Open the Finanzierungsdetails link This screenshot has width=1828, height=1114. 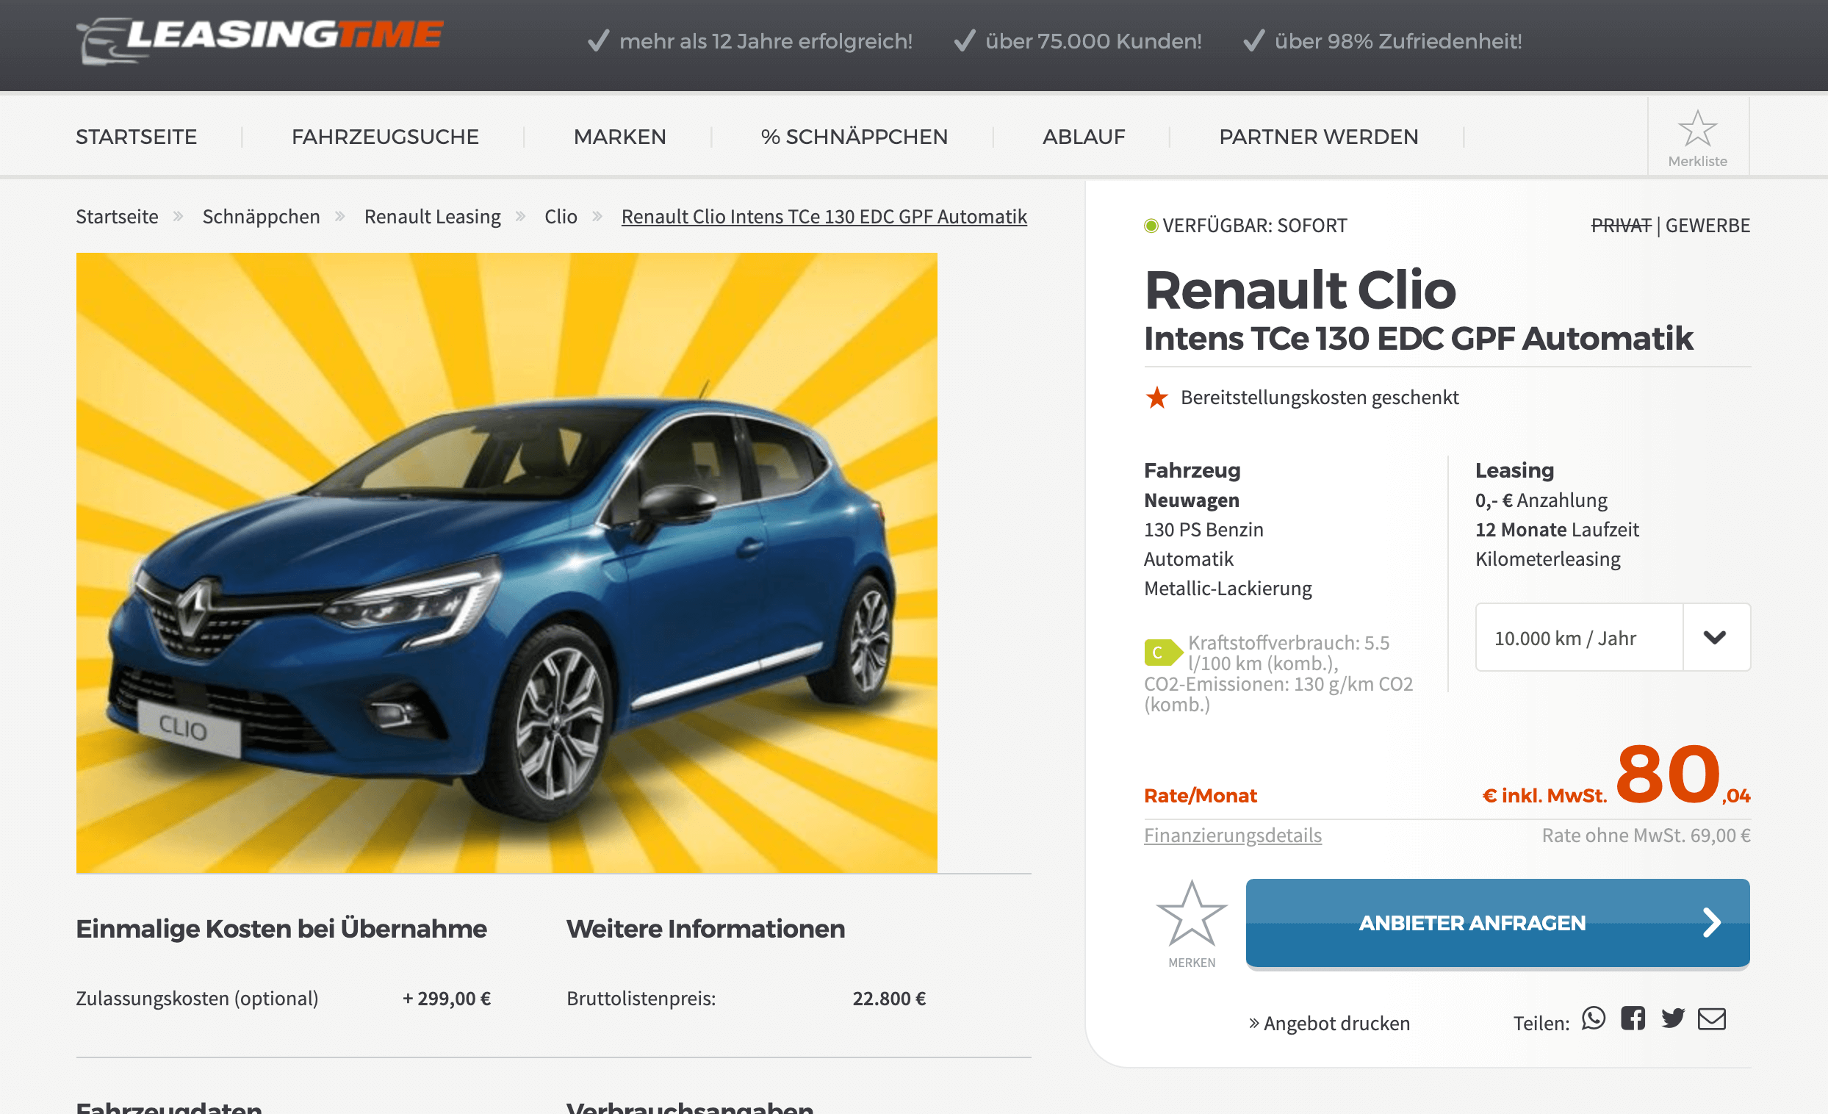point(1232,835)
